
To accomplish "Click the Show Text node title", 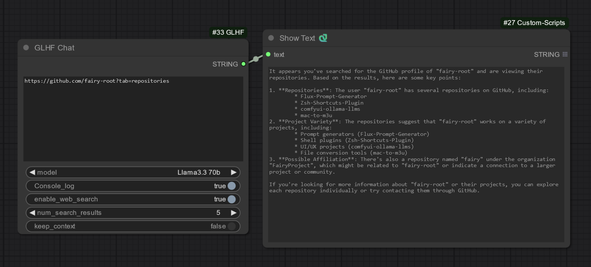I will (297, 38).
